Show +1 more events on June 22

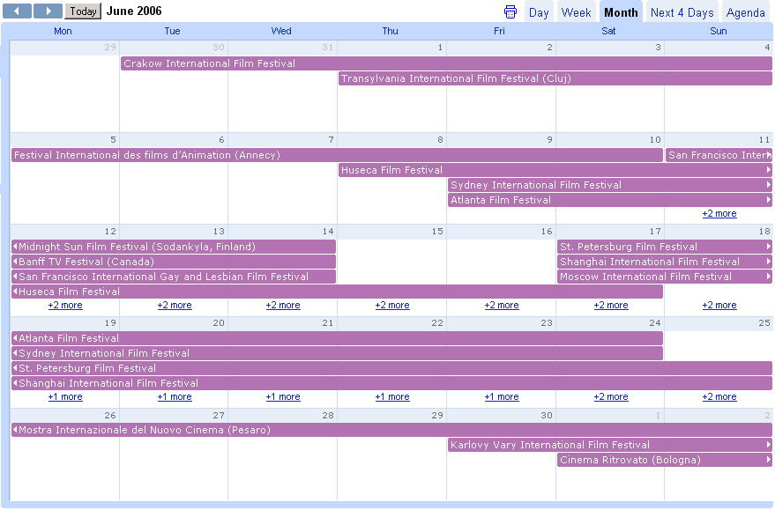click(x=392, y=396)
